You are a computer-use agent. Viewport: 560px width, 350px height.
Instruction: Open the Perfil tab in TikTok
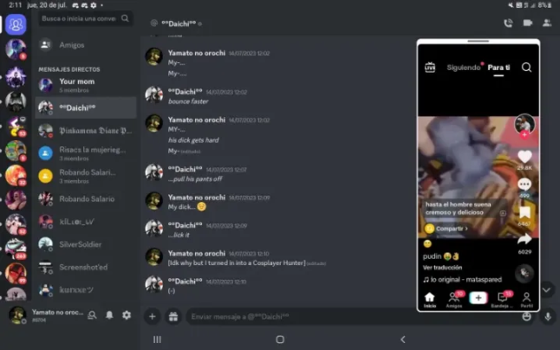pos(526,300)
